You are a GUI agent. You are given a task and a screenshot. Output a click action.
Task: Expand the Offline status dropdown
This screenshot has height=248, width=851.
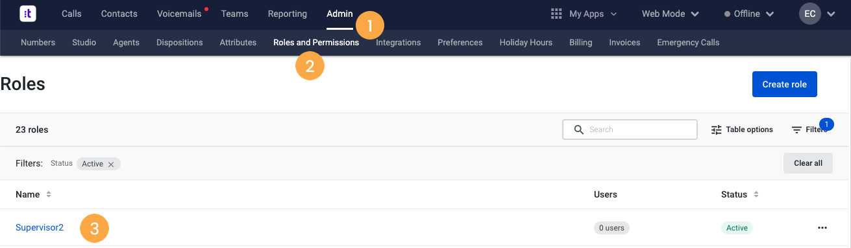(749, 14)
